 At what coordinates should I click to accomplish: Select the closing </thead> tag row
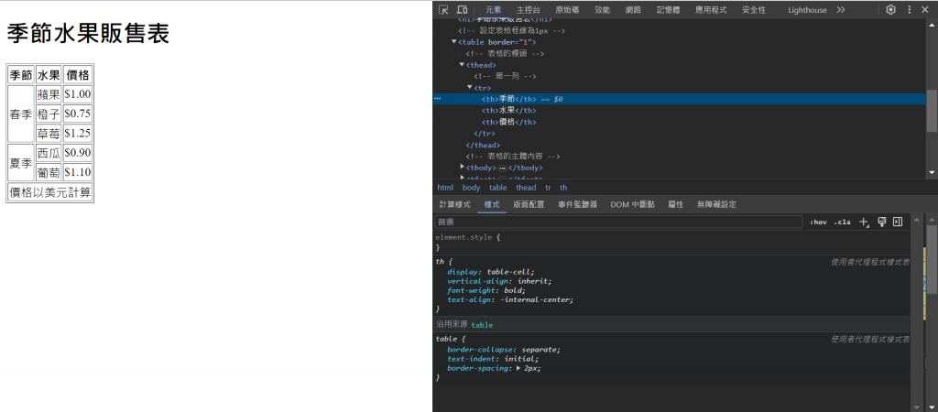pyautogui.click(x=483, y=145)
